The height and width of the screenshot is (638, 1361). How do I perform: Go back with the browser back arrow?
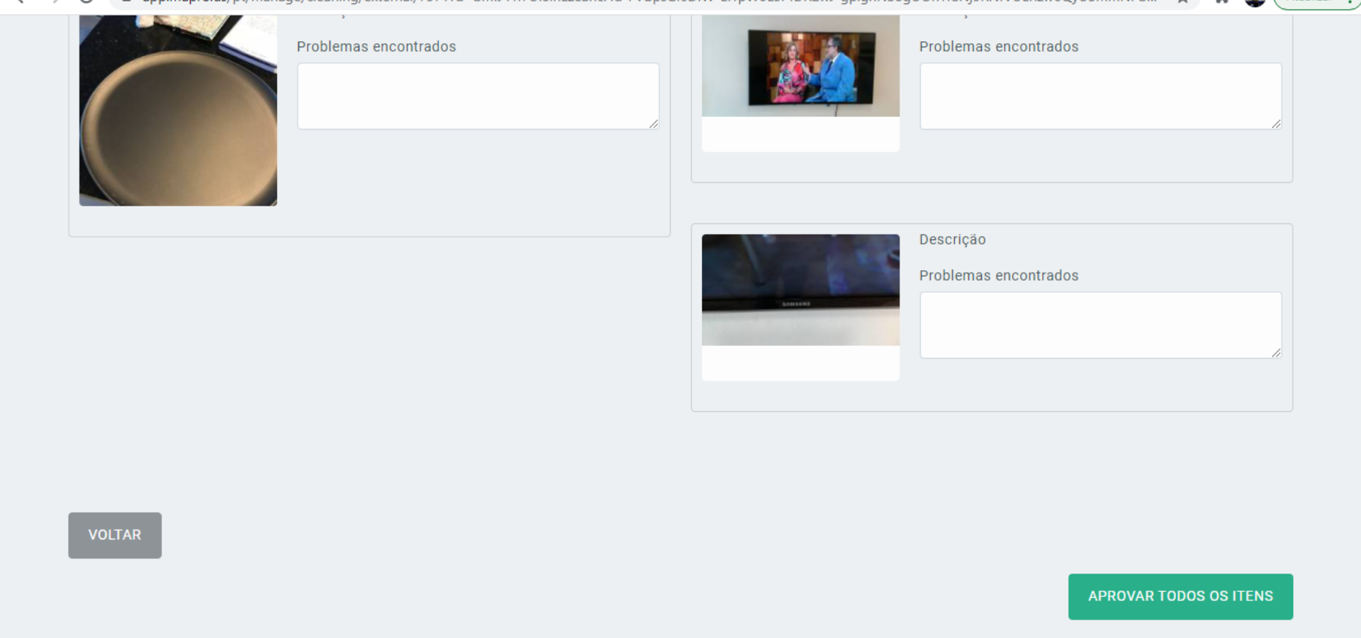pyautogui.click(x=20, y=2)
